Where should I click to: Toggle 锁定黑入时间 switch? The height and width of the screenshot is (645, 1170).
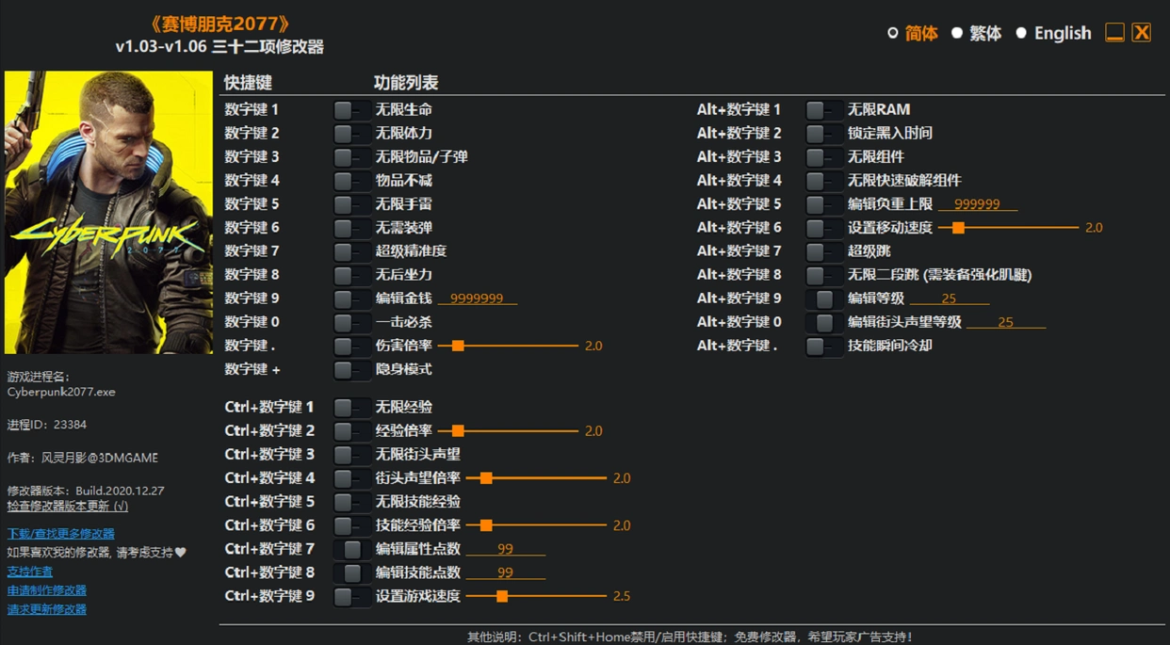[x=823, y=134]
